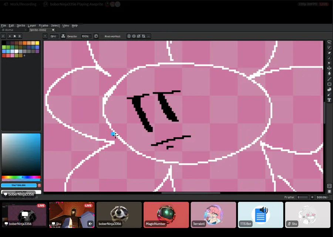Open the File menu
Viewport: 333px width, 237px height.
pyautogui.click(x=3, y=26)
